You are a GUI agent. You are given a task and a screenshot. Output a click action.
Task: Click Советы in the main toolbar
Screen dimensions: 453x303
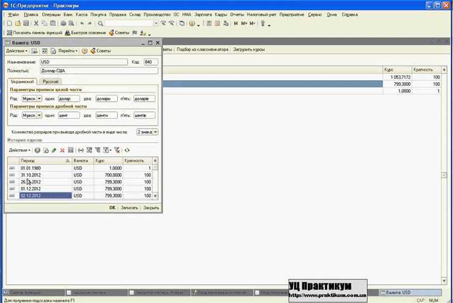(119, 33)
